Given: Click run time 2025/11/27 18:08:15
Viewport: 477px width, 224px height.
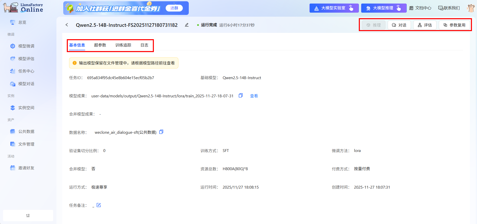Looking at the screenshot, I should [x=240, y=187].
